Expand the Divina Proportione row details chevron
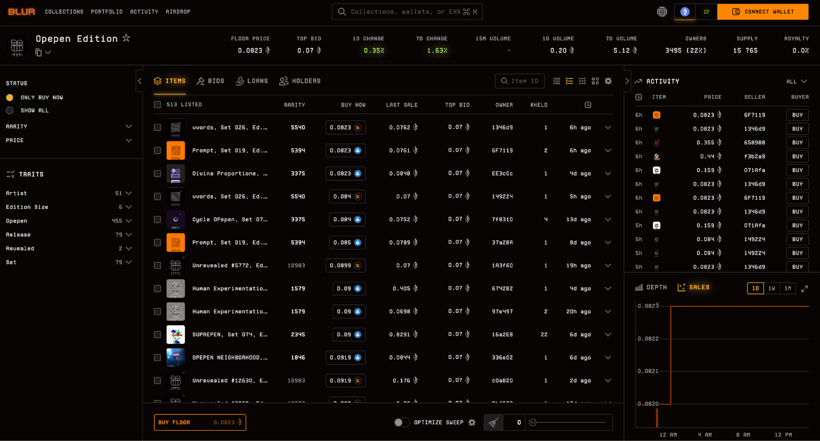The height and width of the screenshot is (441, 820). pyautogui.click(x=608, y=174)
